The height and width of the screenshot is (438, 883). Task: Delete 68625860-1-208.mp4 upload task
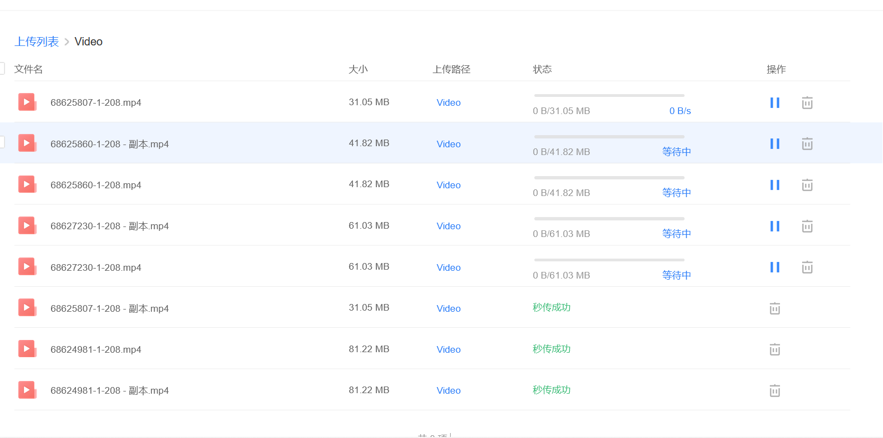pos(807,185)
